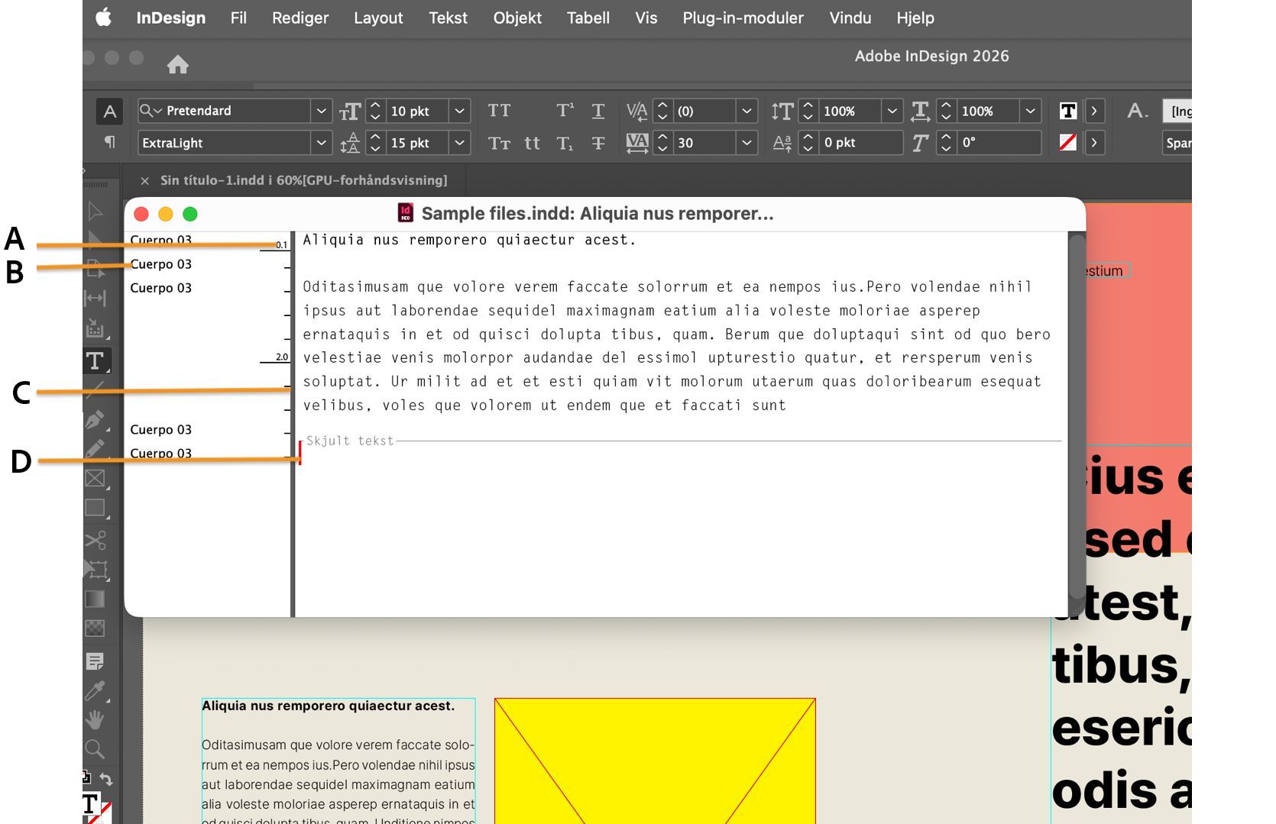Expand the stroke color options arrow
Image resolution: width=1276 pixels, height=824 pixels.
coord(1094,143)
